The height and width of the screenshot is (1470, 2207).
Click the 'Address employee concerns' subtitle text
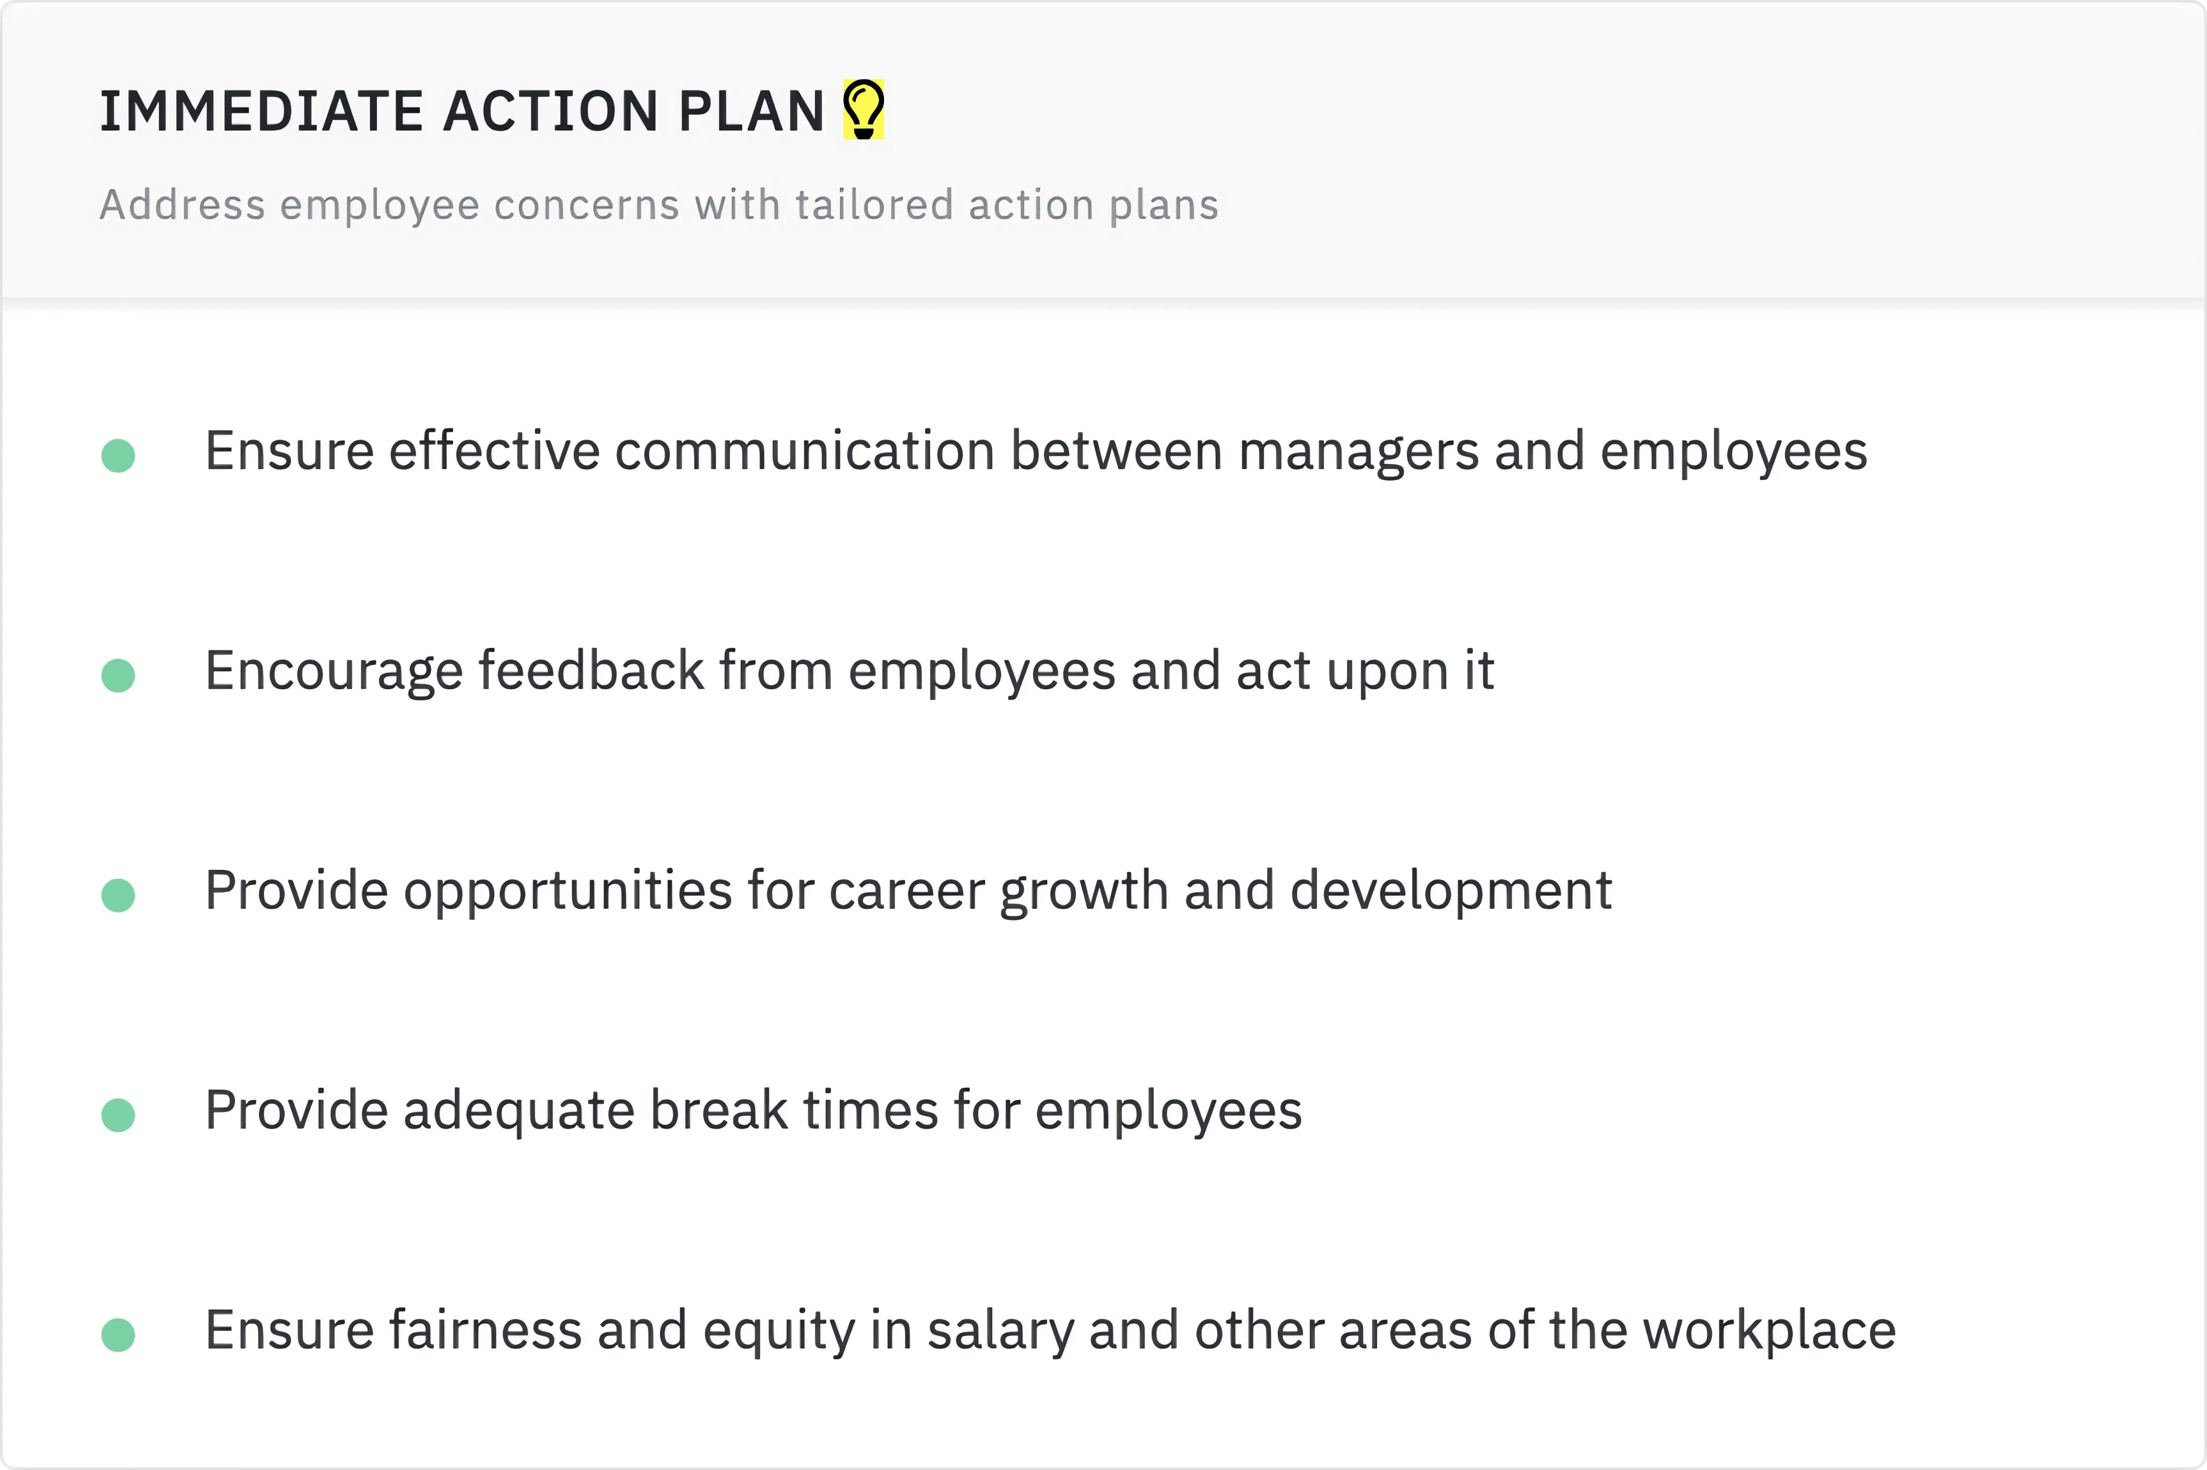click(x=658, y=205)
